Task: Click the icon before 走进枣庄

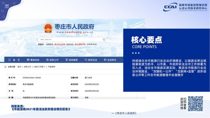Action: [105, 60]
